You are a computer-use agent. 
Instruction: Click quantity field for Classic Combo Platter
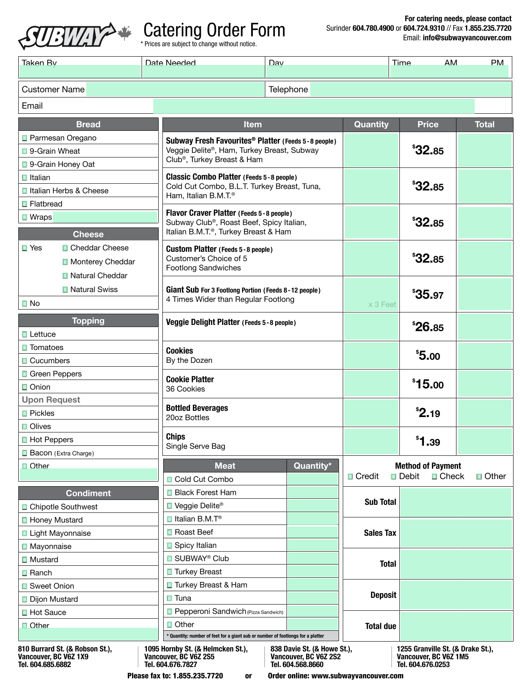[x=371, y=186]
